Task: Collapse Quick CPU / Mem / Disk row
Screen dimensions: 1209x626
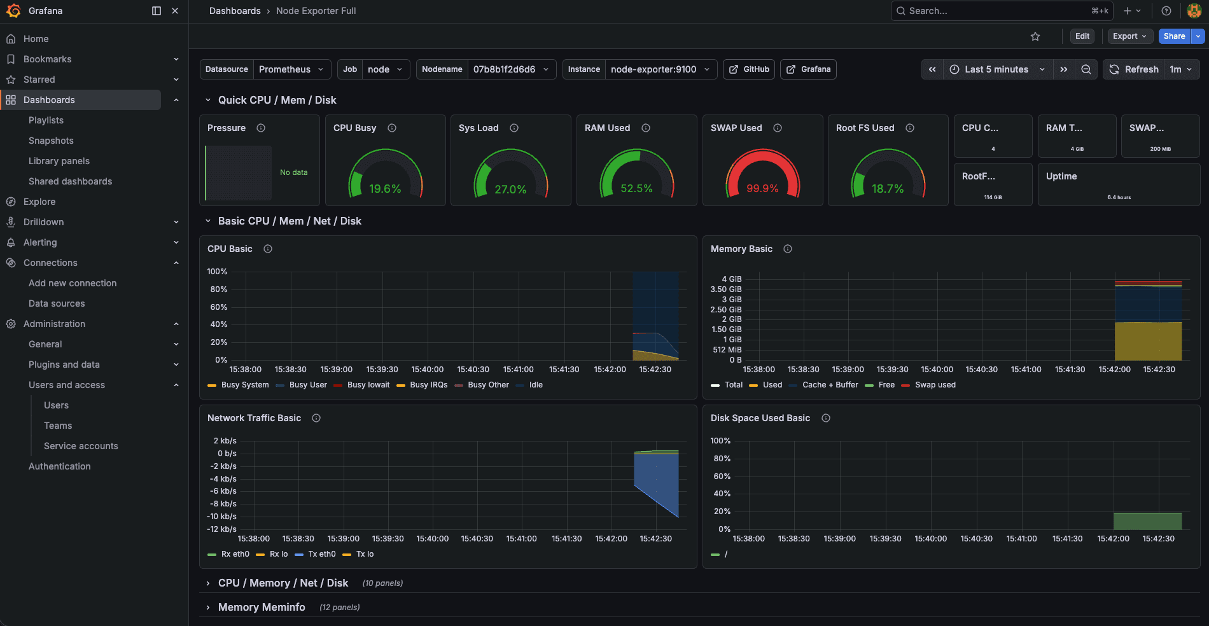Action: point(207,100)
